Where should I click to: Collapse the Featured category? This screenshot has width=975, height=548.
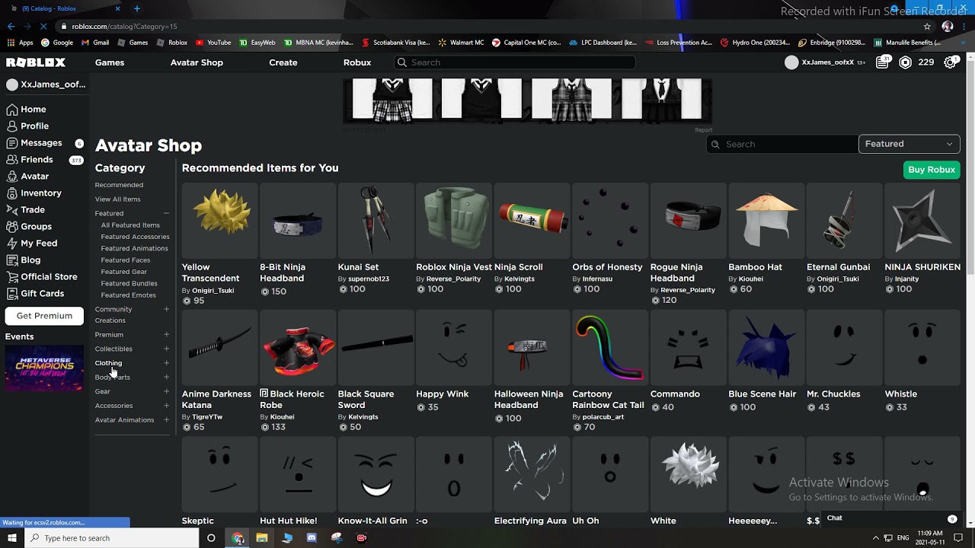166,213
